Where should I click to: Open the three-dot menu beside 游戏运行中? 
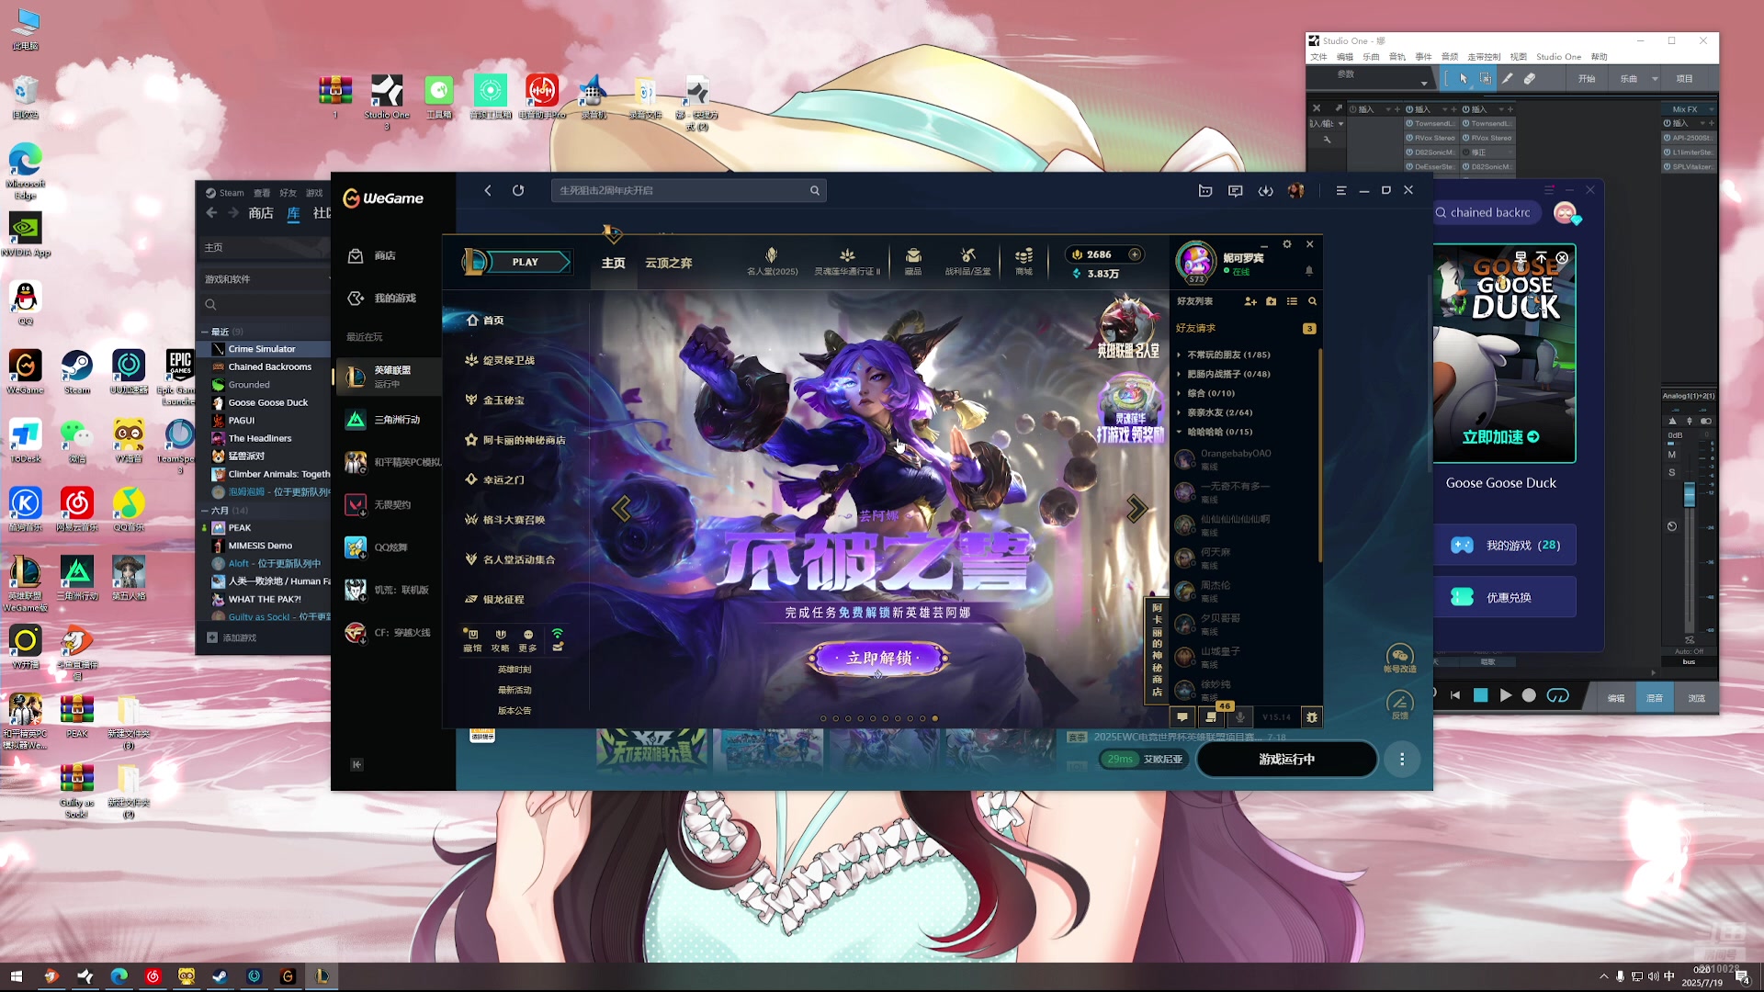click(x=1402, y=759)
